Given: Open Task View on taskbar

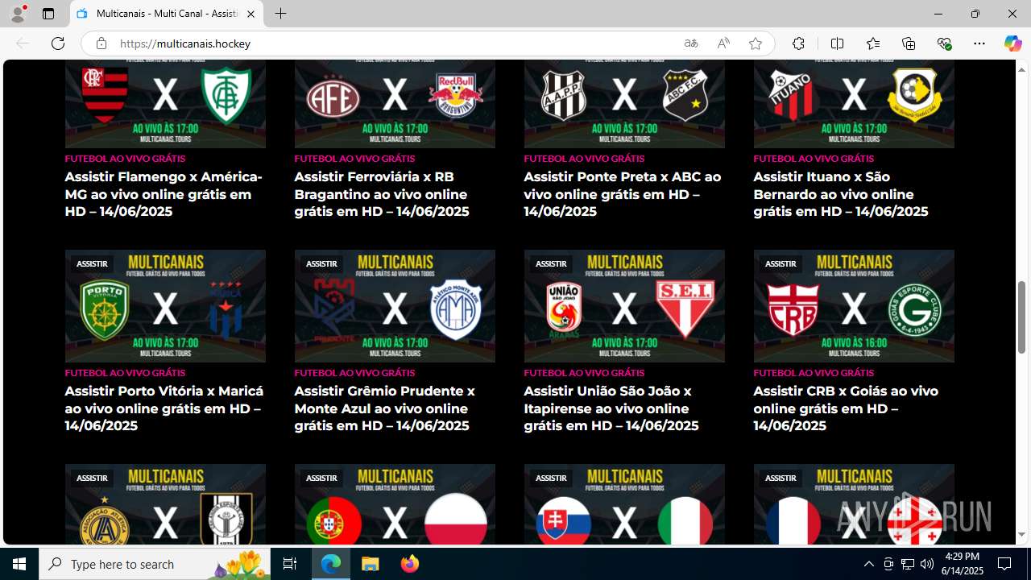Looking at the screenshot, I should tap(290, 564).
